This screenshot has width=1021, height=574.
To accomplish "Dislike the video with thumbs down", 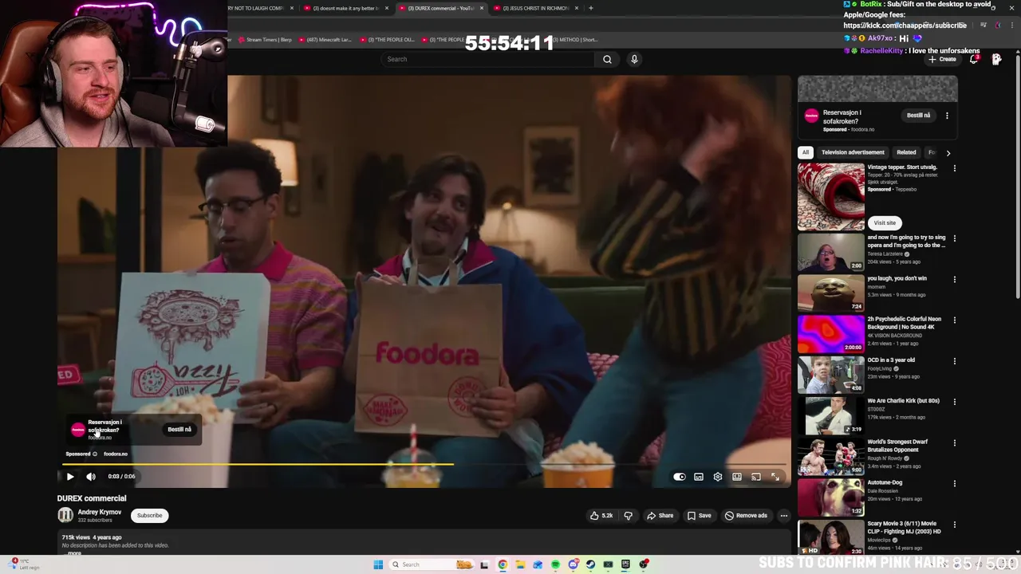I will (628, 516).
